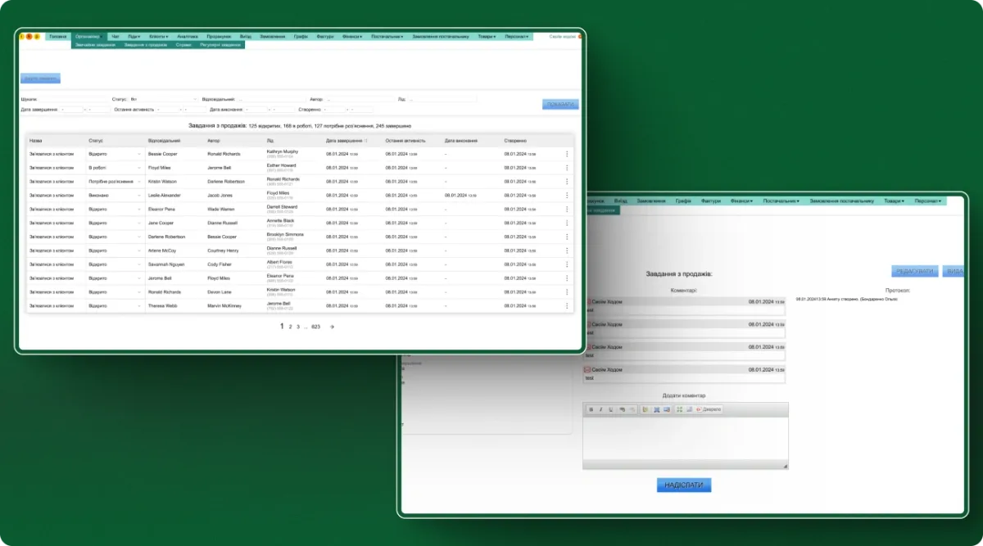Click the maximize icon in comment editor toolbar

click(x=679, y=409)
